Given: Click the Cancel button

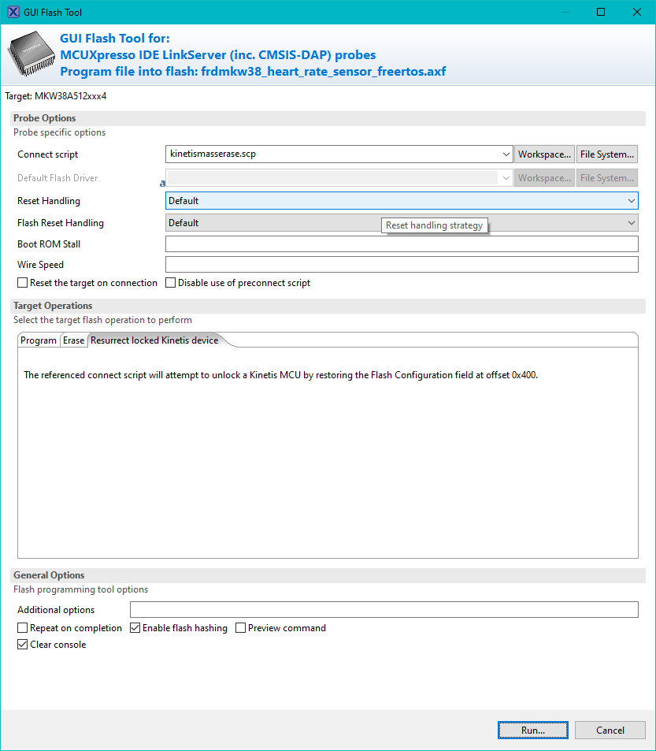Looking at the screenshot, I should coord(610,730).
